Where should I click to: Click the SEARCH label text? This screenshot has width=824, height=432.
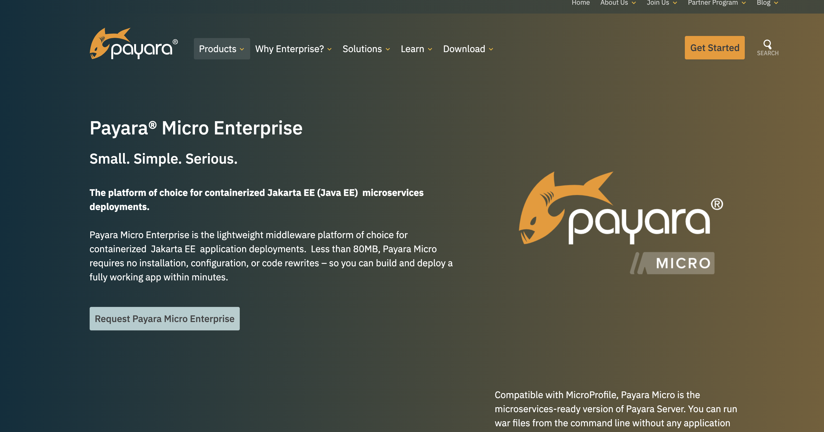(767, 53)
